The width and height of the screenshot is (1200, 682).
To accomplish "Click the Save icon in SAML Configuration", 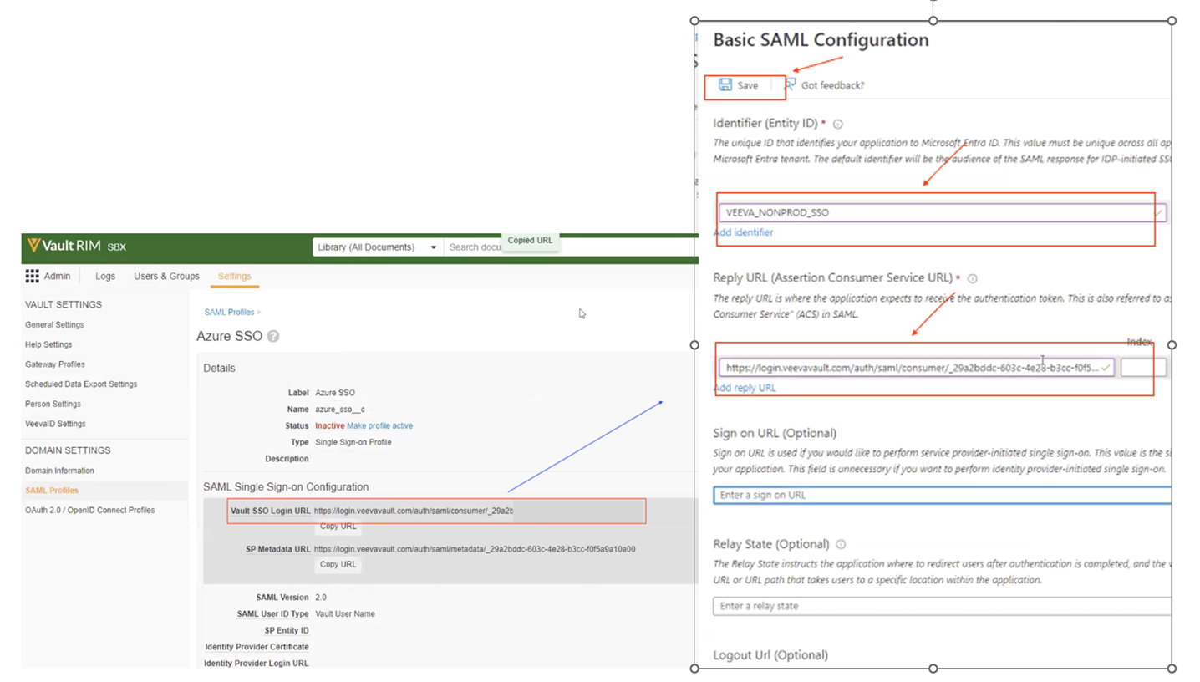I will [x=725, y=84].
